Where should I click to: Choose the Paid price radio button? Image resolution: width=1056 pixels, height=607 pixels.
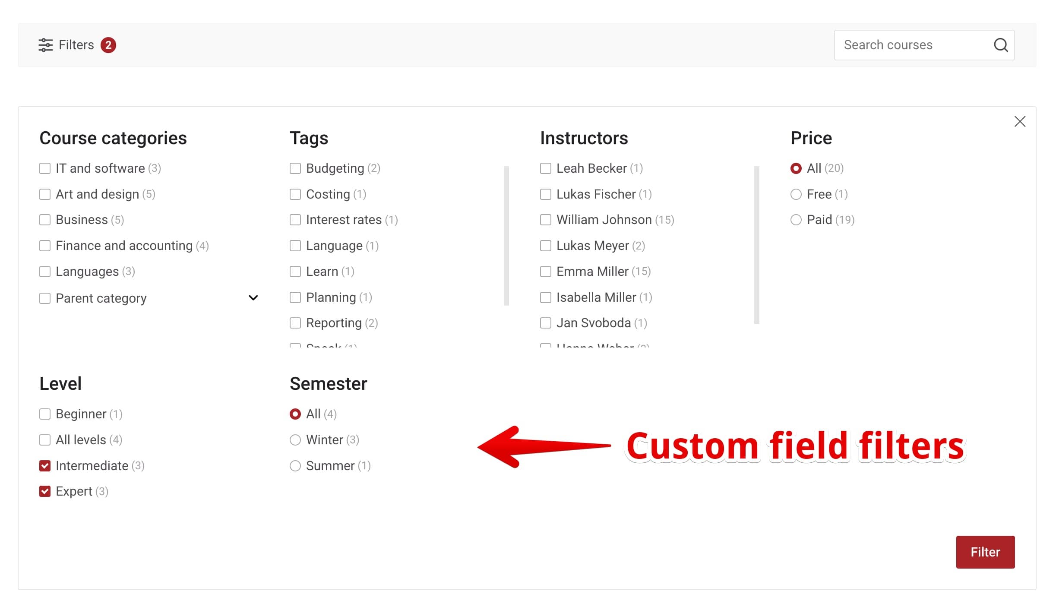[x=796, y=220]
